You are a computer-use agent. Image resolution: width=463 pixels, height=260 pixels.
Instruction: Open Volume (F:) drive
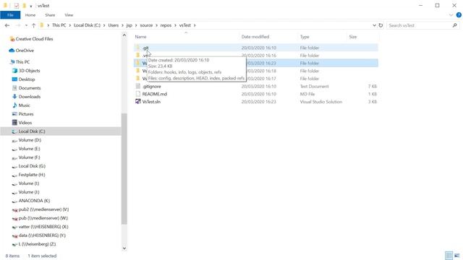pyautogui.click(x=29, y=157)
